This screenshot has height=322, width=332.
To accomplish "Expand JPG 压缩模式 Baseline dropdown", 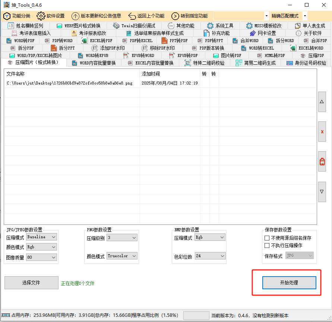I will (41, 237).
